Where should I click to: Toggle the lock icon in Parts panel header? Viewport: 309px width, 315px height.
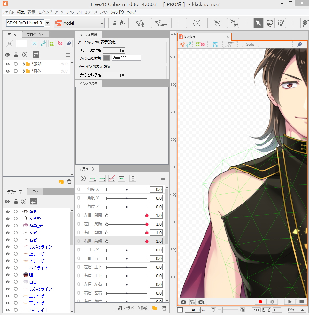[x=16, y=55]
